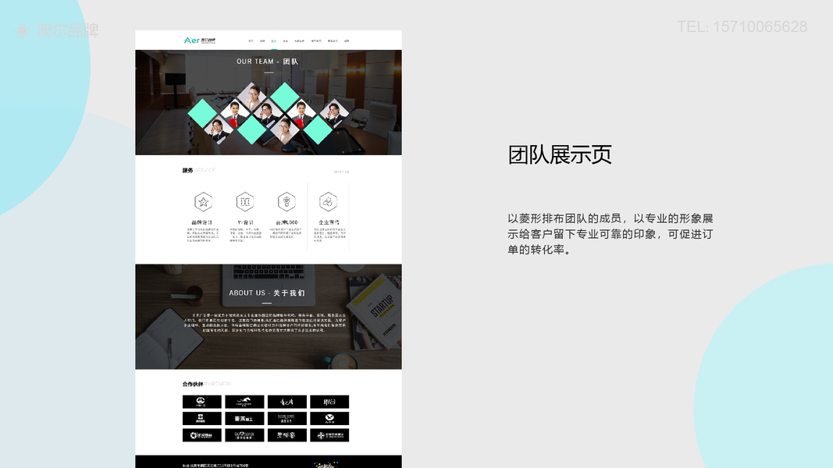Click the rightmost teal diamond in the team banner
833x468 pixels.
pyautogui.click(x=318, y=129)
